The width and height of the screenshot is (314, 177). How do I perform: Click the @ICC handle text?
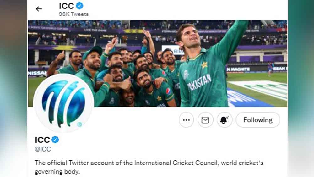pos(43,149)
